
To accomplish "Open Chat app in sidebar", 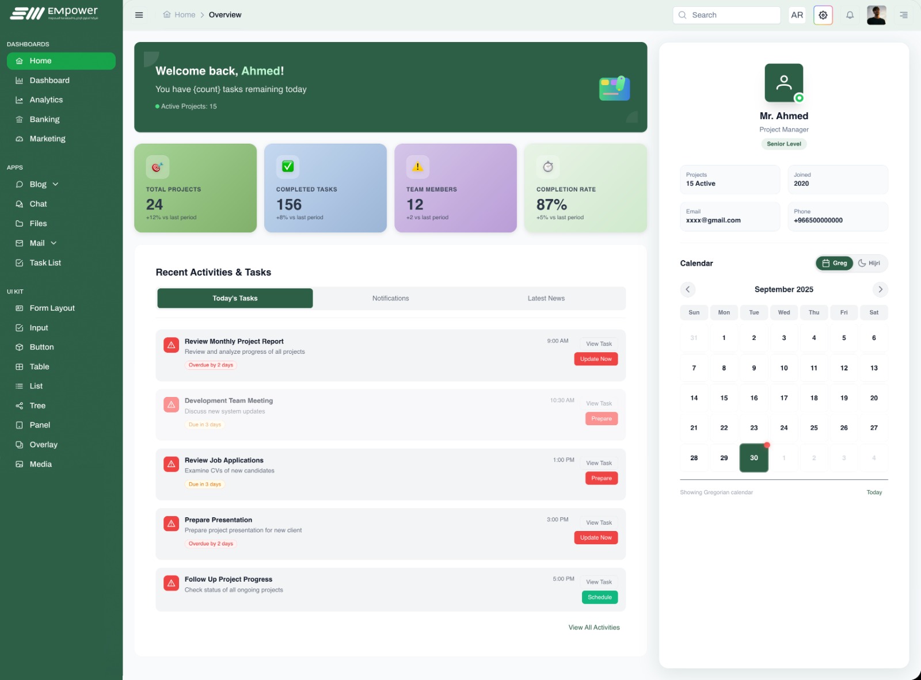I will click(x=38, y=204).
